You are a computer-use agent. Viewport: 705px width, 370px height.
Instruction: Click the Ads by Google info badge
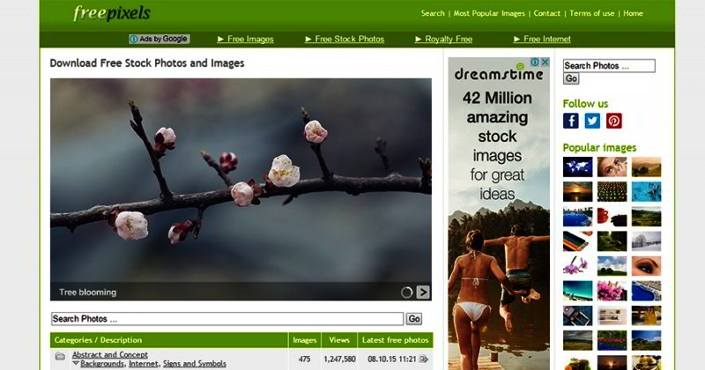[160, 39]
